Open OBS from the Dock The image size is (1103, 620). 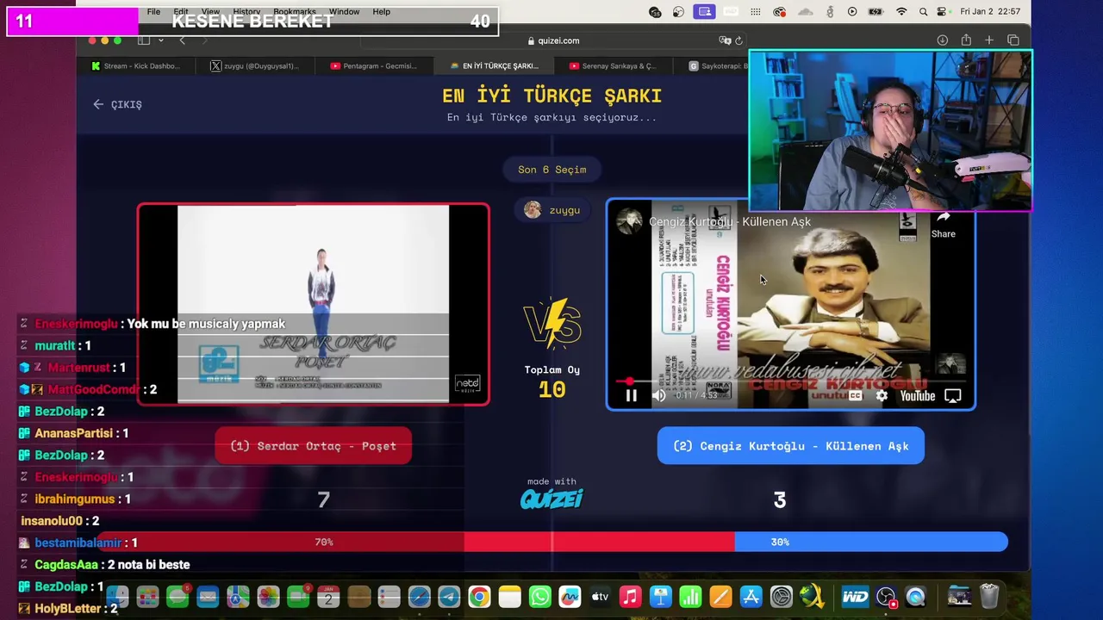click(886, 597)
